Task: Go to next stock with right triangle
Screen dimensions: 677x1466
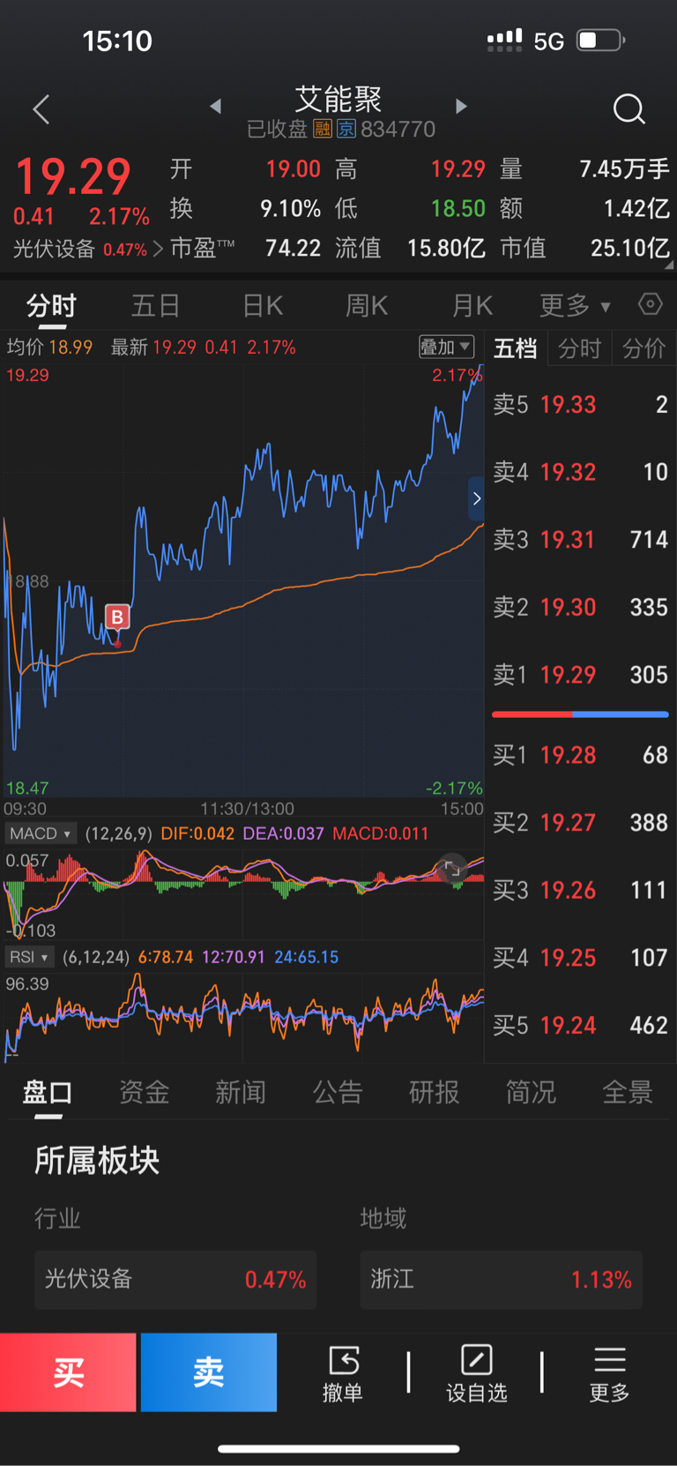Action: click(x=460, y=106)
